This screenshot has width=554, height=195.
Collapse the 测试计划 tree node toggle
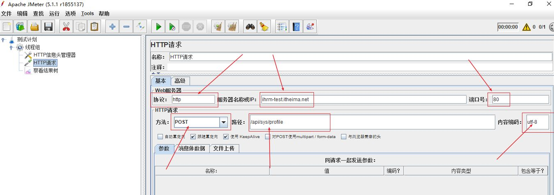point(3,40)
